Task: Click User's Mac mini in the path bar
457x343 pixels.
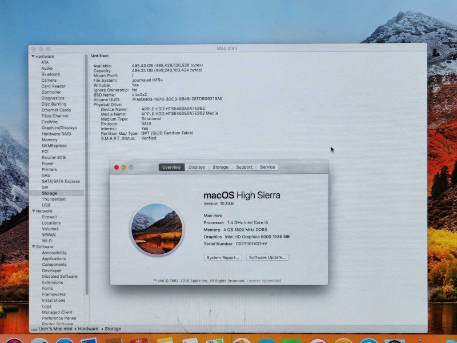Action: click(x=55, y=329)
